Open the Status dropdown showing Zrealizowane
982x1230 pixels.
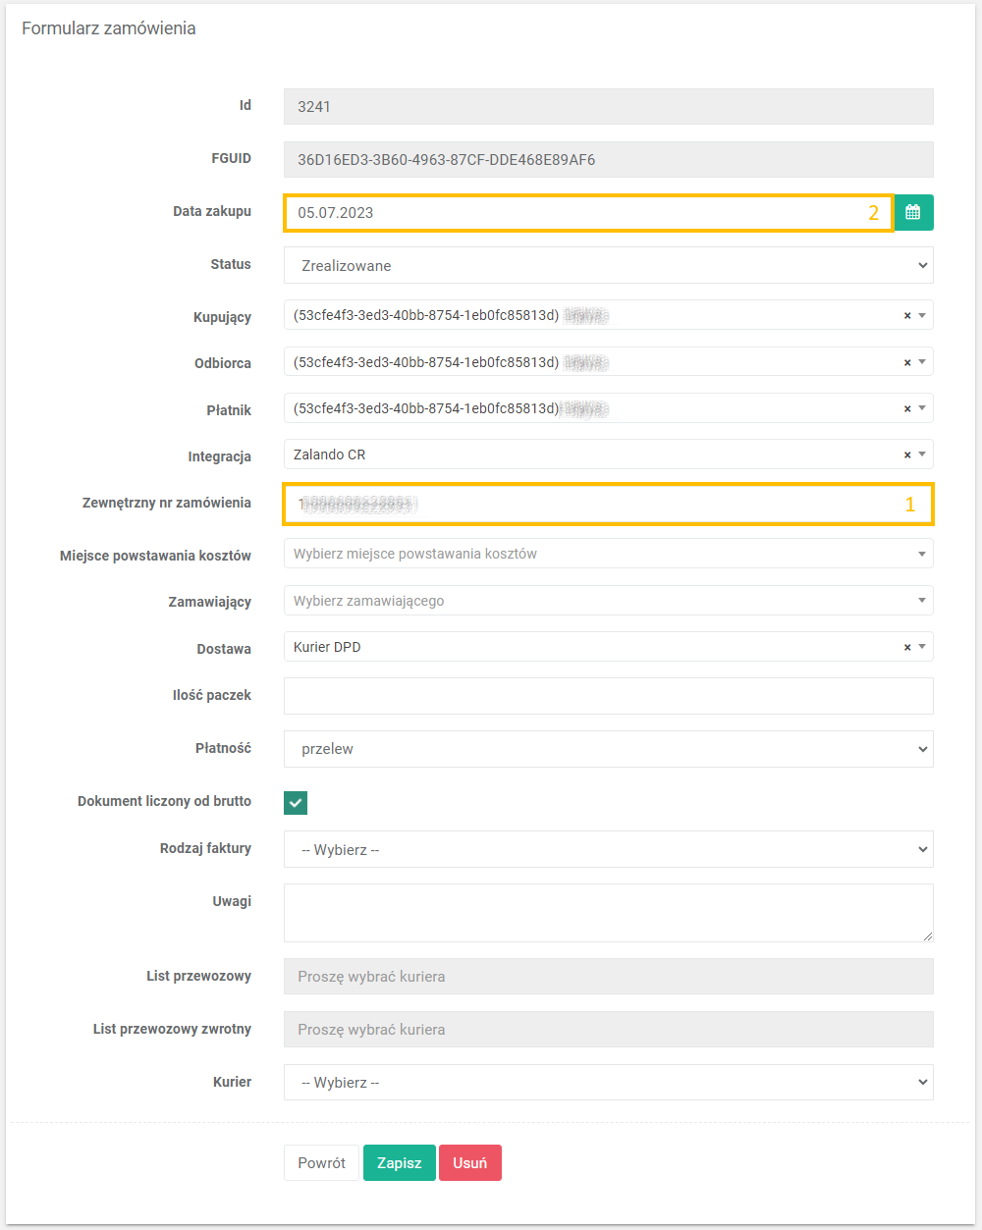point(608,265)
